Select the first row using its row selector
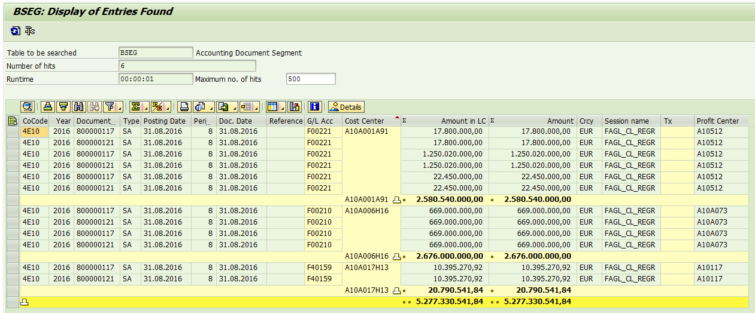755x313 pixels. 12,131
